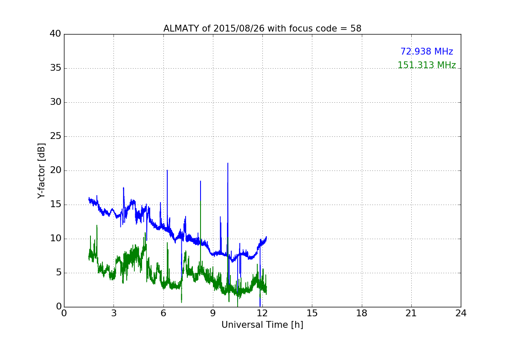Click y-axis tick label 40

tap(55, 34)
